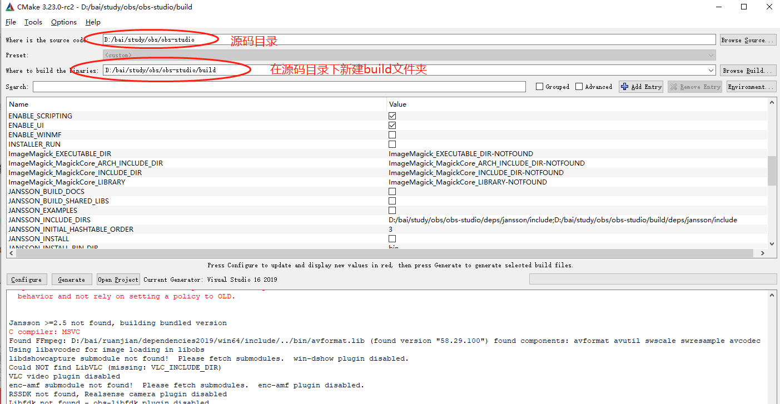Click 'C compiler: MSVC' log line
This screenshot has height=404, width=780.
[x=44, y=332]
